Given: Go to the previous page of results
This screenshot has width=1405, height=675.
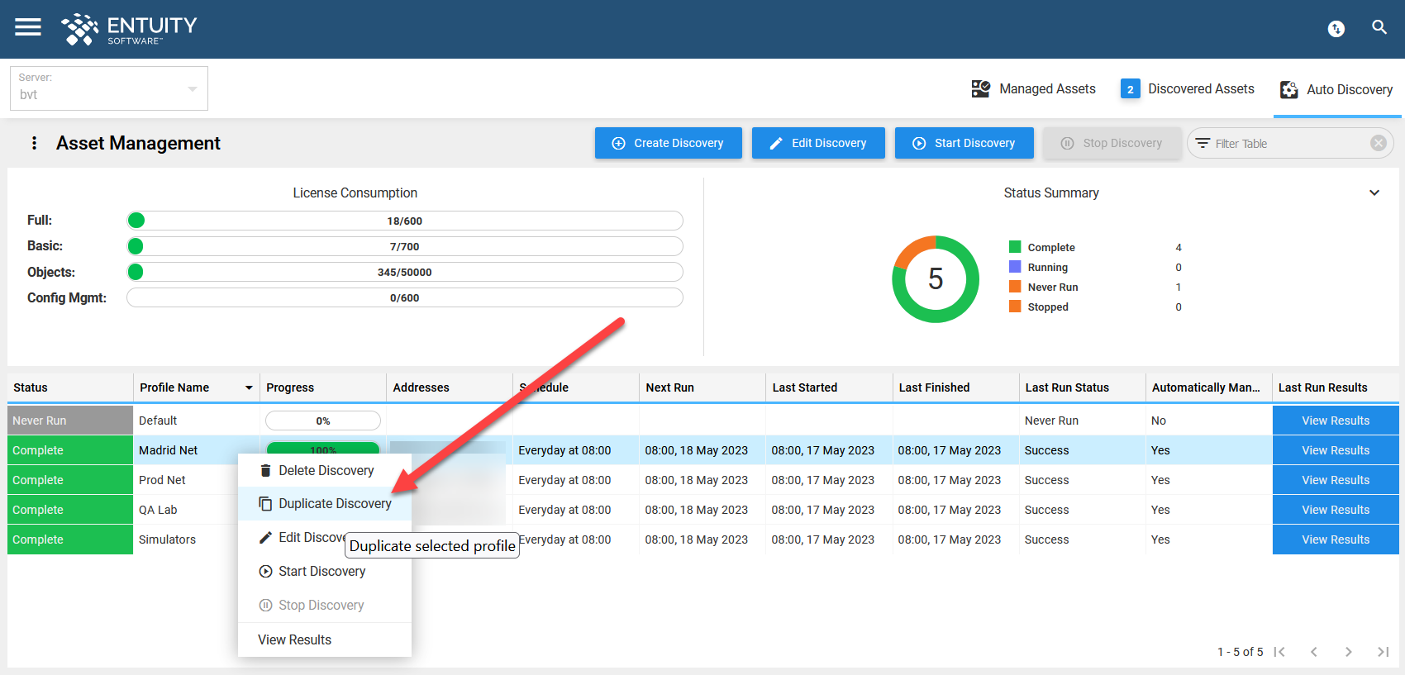Looking at the screenshot, I should 1314,652.
